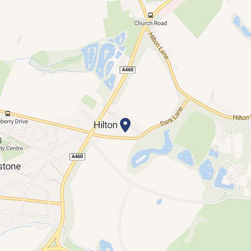The image size is (251, 251).
Task: Select the Hilton place label
Action: 105,125
